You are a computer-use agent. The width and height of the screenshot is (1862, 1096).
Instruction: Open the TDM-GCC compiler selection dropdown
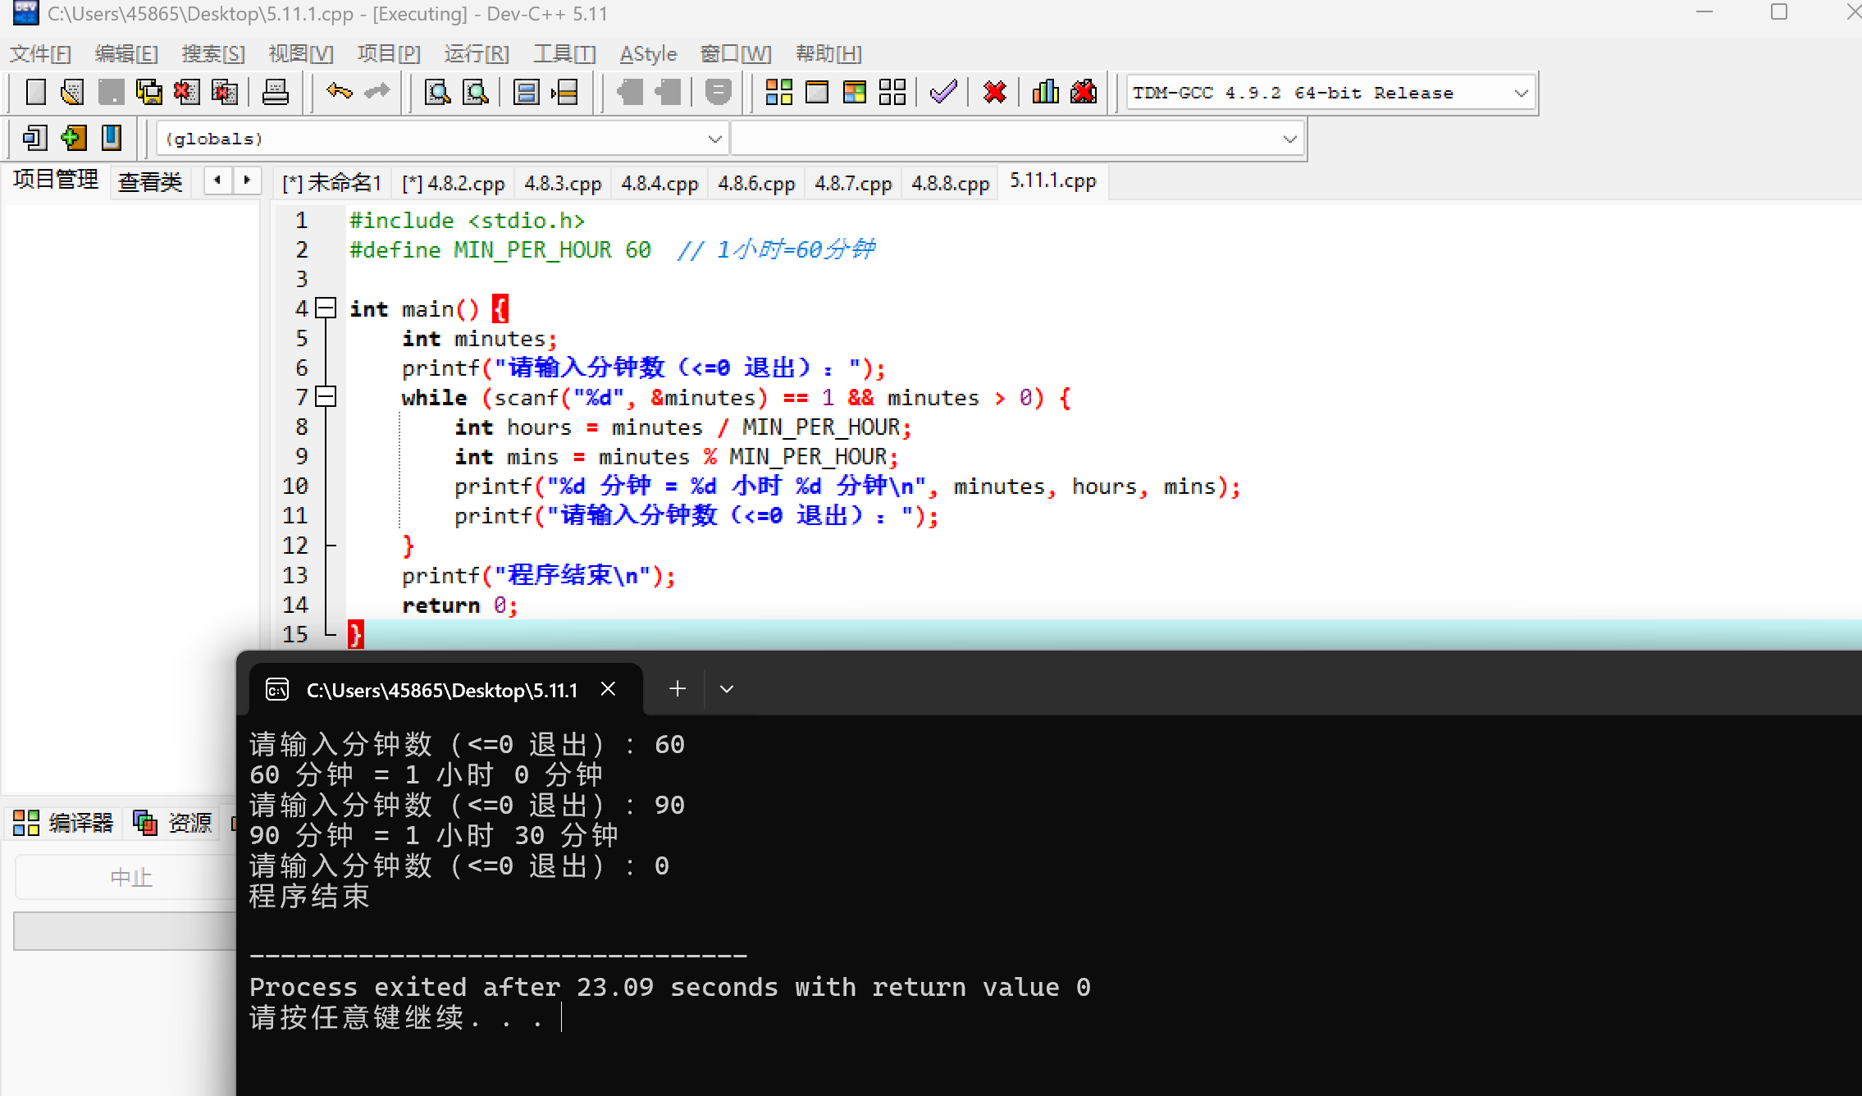tap(1520, 93)
